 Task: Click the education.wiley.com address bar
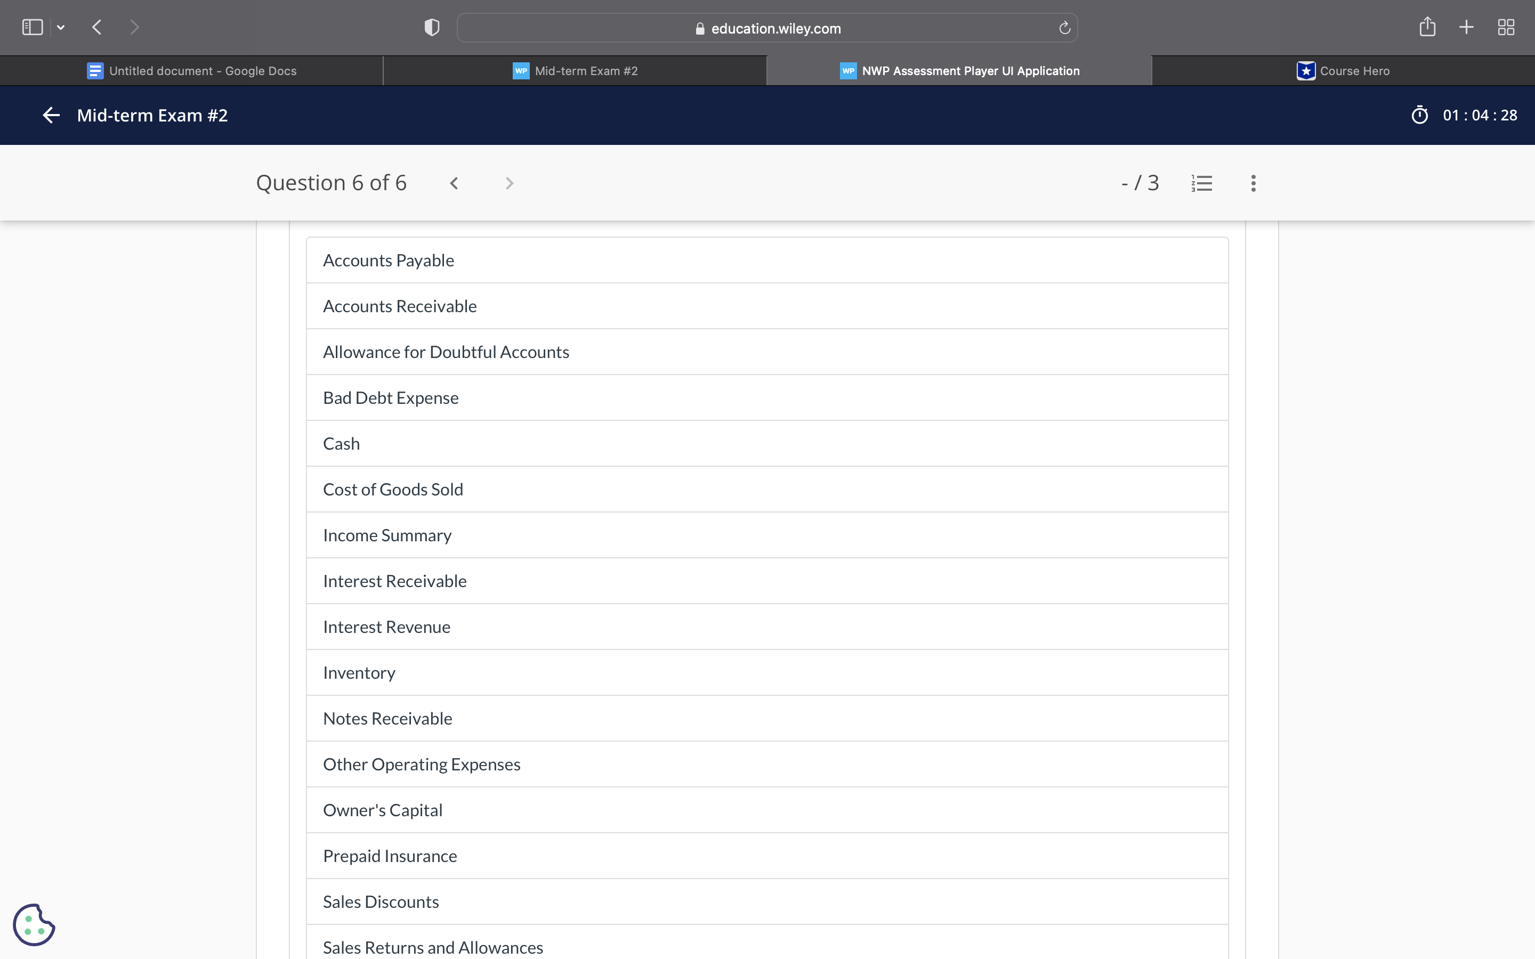click(767, 29)
